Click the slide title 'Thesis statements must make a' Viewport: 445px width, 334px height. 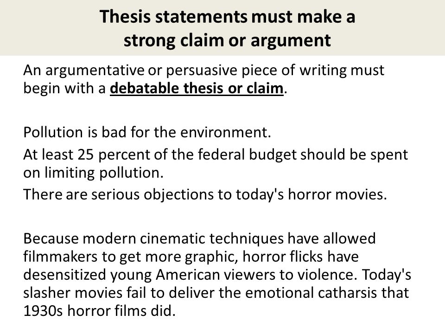(x=227, y=17)
